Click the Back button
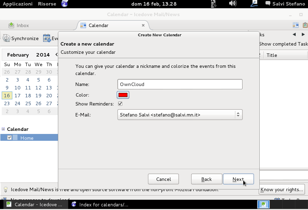This screenshot has height=210, width=308. click(206, 179)
